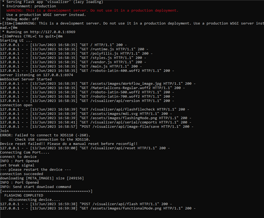The image size is (264, 218).
Task: Click the functionalMode.png request line
Action: pos(98,208)
